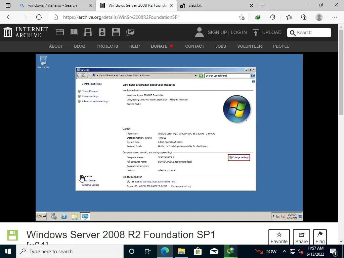Image resolution: width=344 pixels, height=258 pixels.
Task: Click into Internet Archive Search box
Action: click(x=309, y=33)
